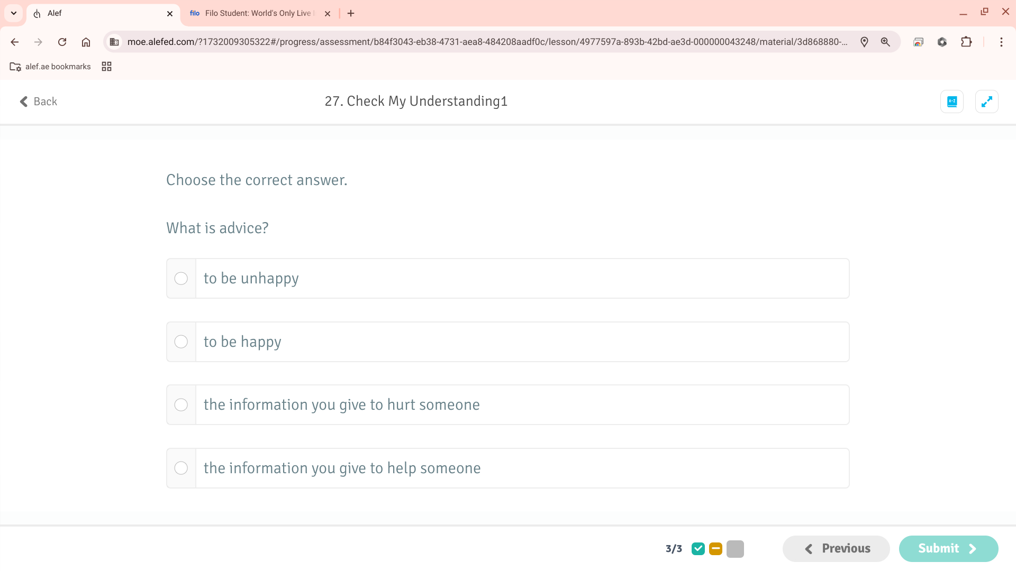Select the 'to be unhappy' radio option
Screen dimensions: 1016x571
[x=181, y=279]
